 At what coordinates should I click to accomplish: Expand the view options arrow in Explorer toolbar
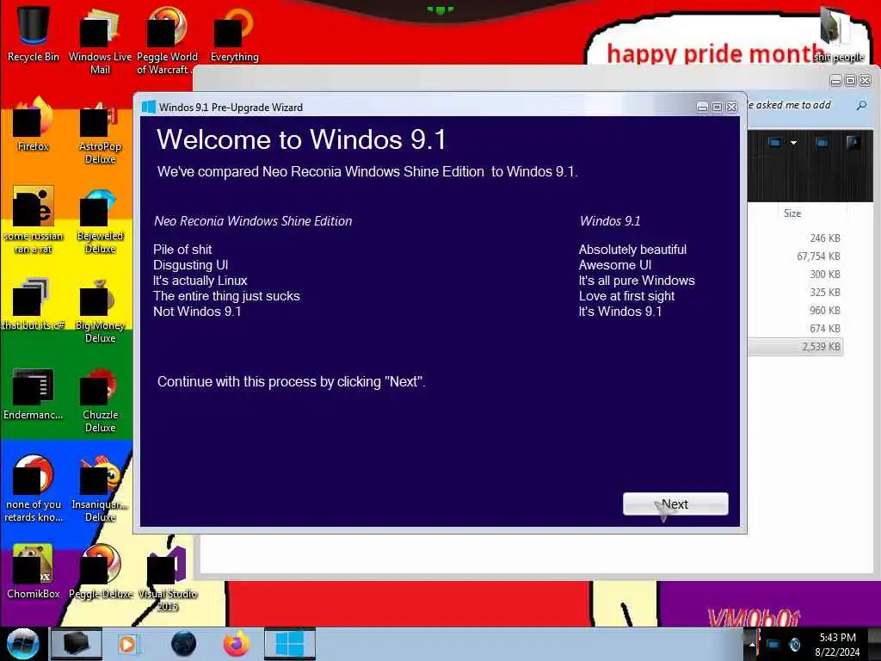pyautogui.click(x=793, y=143)
